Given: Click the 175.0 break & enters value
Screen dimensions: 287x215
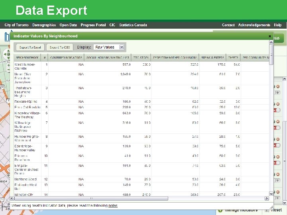Looking at the screenshot, I should coord(222,64).
